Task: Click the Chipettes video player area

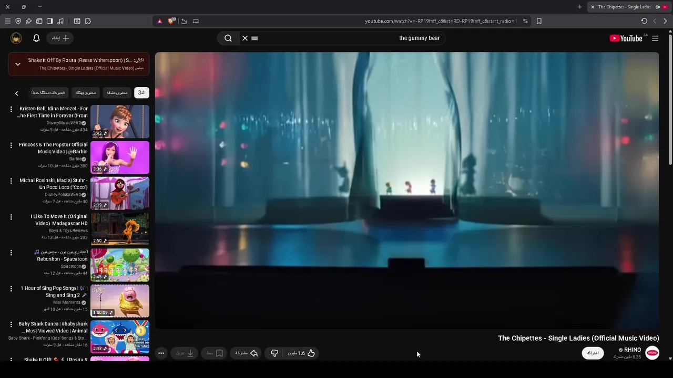Action: pyautogui.click(x=406, y=190)
